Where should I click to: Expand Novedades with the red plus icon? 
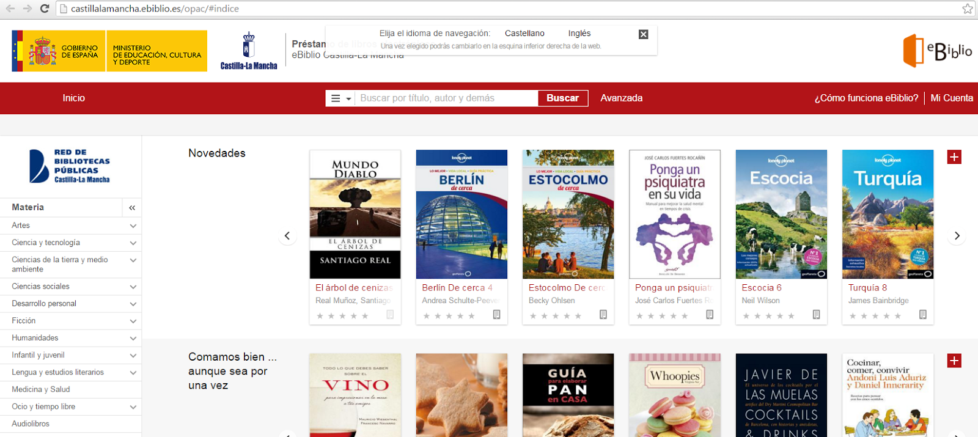(x=954, y=157)
